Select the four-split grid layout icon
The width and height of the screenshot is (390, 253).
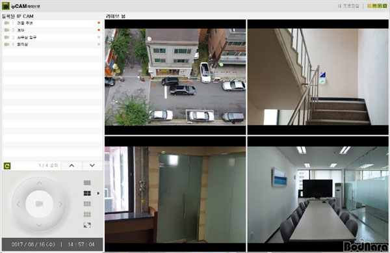pos(87,193)
